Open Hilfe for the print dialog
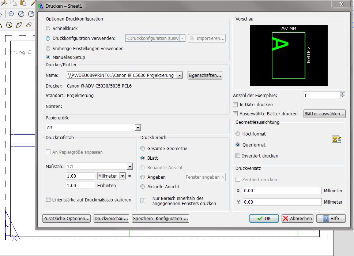Image resolution: width=354 pixels, height=256 pixels. coord(331,218)
